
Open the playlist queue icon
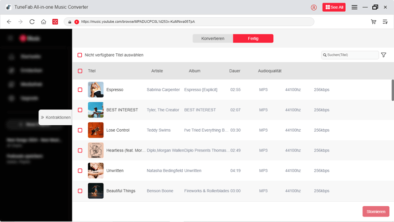coord(385,22)
